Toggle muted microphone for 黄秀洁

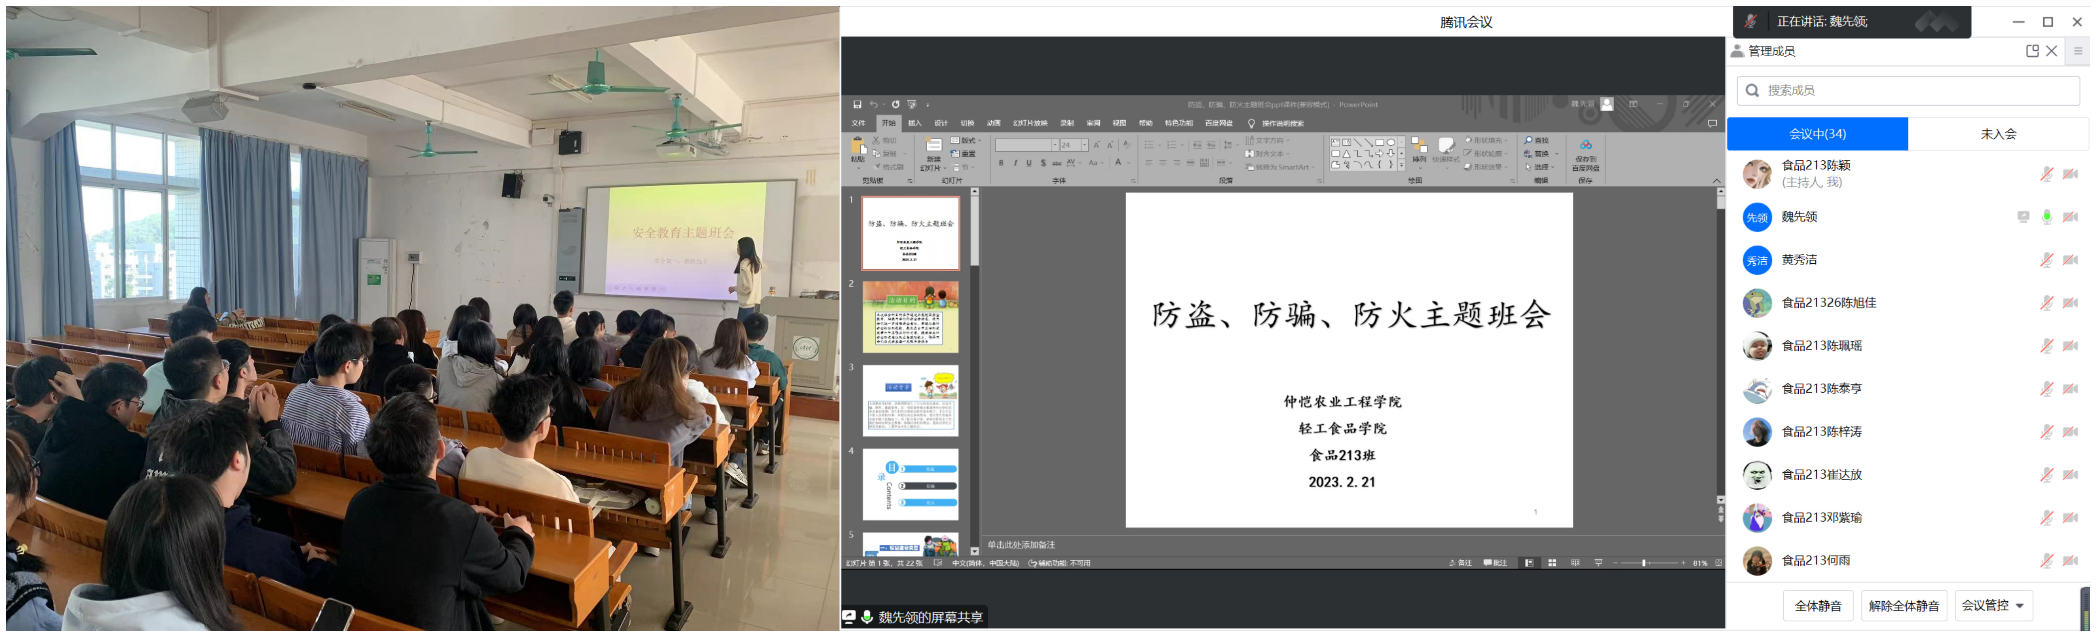pyautogui.click(x=2046, y=259)
